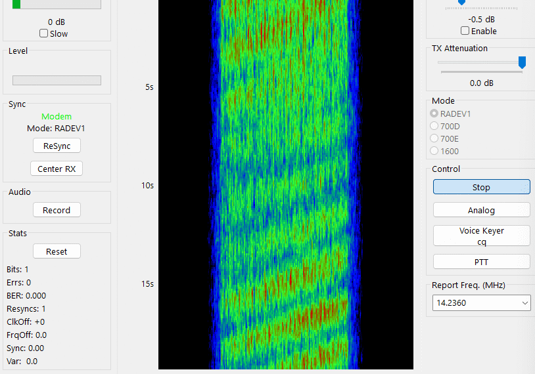Click the green 0 dB meter bar

[57, 4]
